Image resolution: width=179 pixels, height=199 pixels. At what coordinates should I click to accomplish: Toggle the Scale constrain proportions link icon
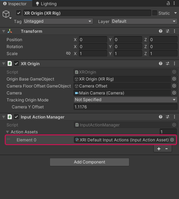point(68,53)
